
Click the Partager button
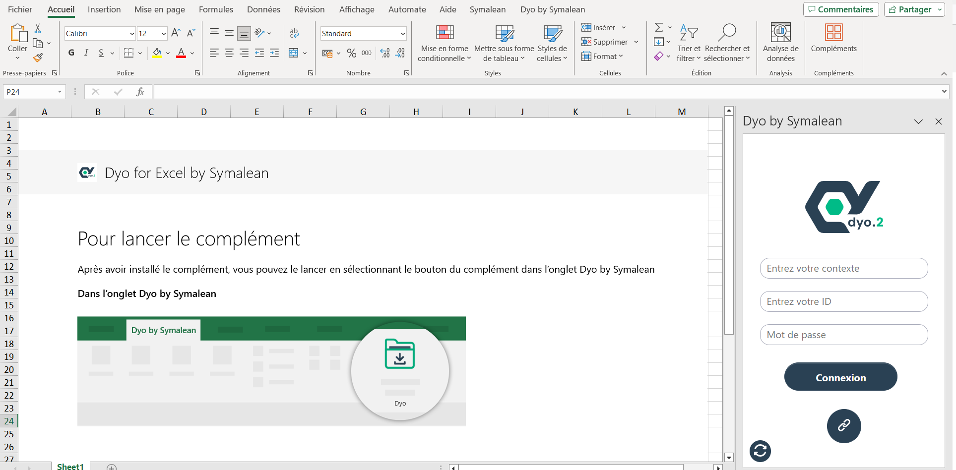point(914,9)
